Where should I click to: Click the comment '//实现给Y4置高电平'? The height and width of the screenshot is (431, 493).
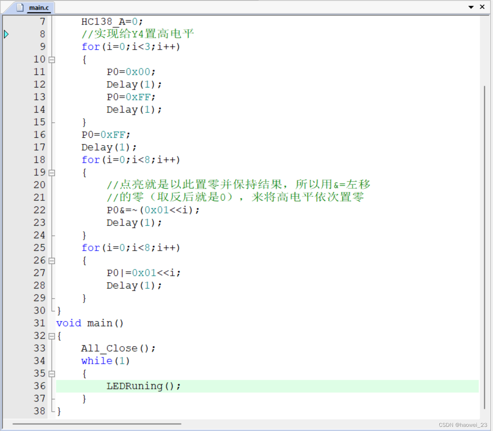138,34
